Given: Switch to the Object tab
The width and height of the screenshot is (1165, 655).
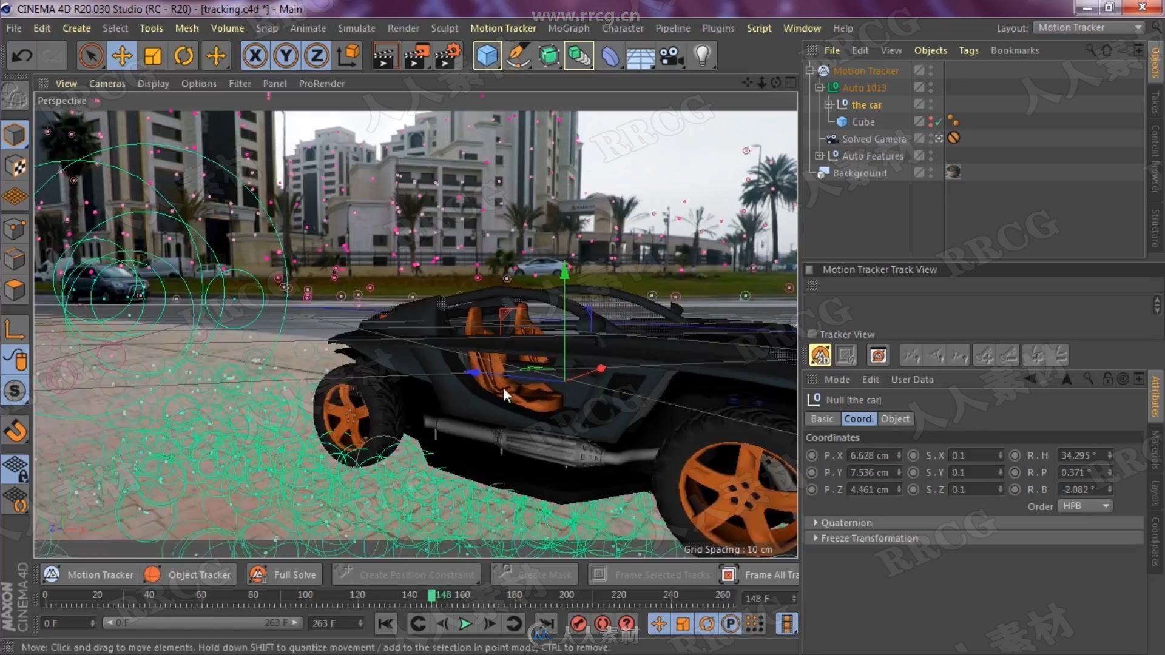Looking at the screenshot, I should 896,418.
